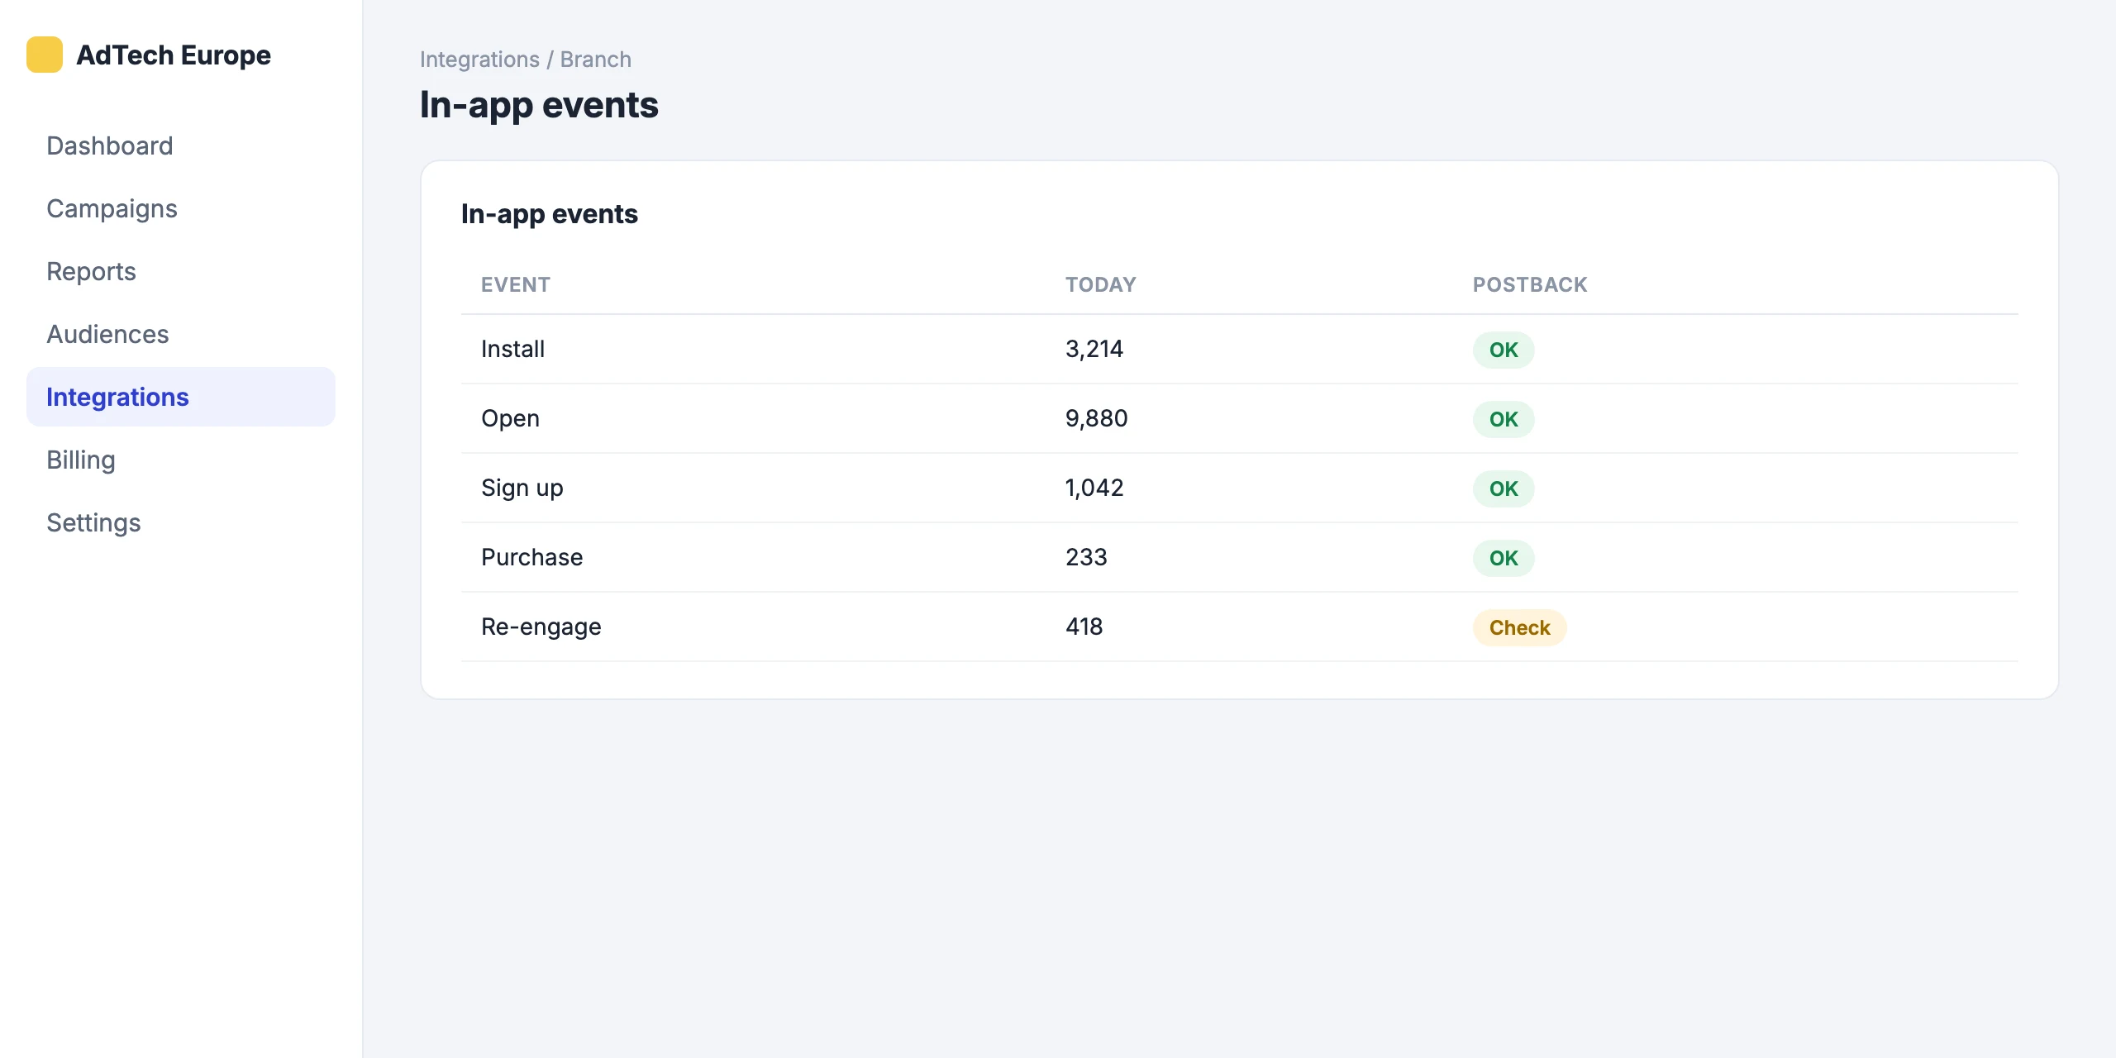2116x1058 pixels.
Task: Click the 1,042 count for Sign up
Action: (x=1094, y=488)
